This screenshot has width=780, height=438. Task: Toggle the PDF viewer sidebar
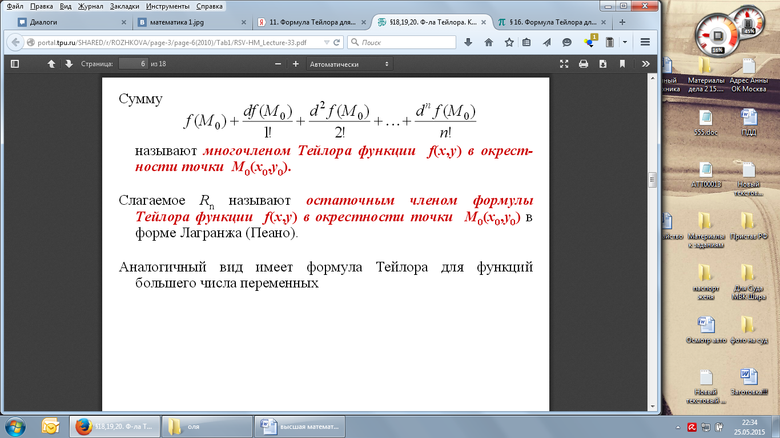15,64
